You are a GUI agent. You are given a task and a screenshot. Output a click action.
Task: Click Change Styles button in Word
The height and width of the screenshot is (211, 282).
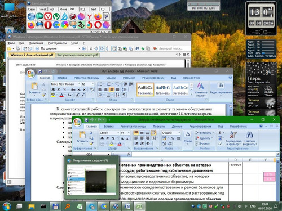tap(201, 90)
